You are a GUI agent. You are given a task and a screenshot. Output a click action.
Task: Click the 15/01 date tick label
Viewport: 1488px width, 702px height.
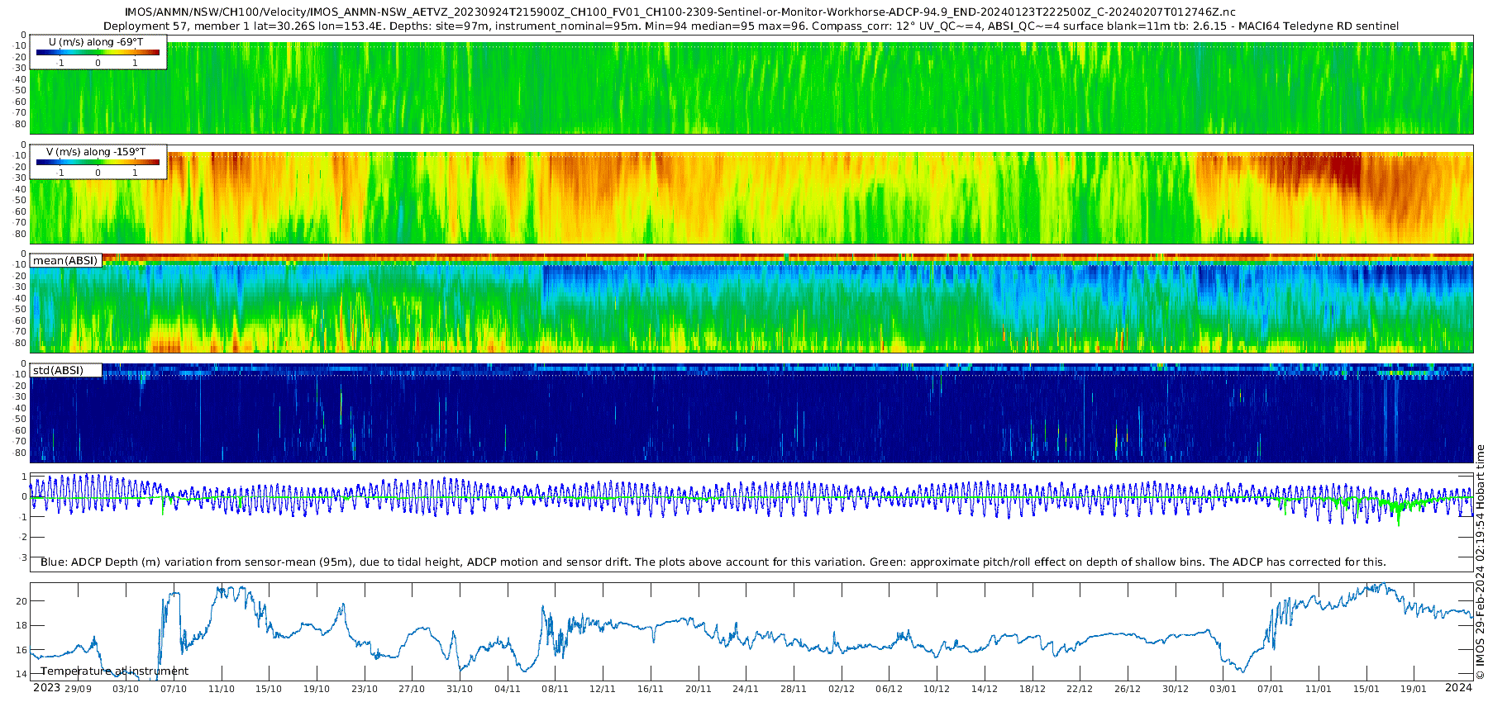pos(1366,689)
